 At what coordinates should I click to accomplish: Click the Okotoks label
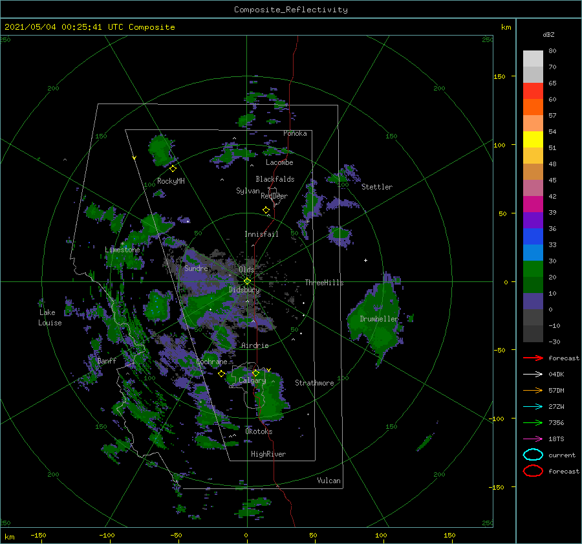point(259,431)
